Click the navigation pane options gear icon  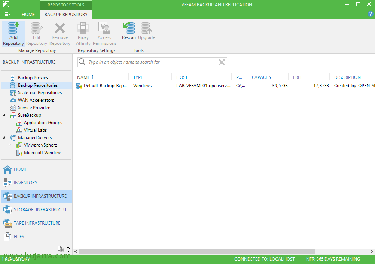point(61,249)
